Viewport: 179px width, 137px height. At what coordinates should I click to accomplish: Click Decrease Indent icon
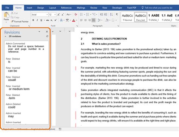(x=102, y=15)
